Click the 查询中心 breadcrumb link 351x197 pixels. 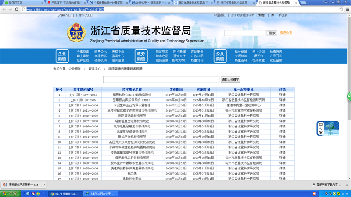(x=94, y=69)
